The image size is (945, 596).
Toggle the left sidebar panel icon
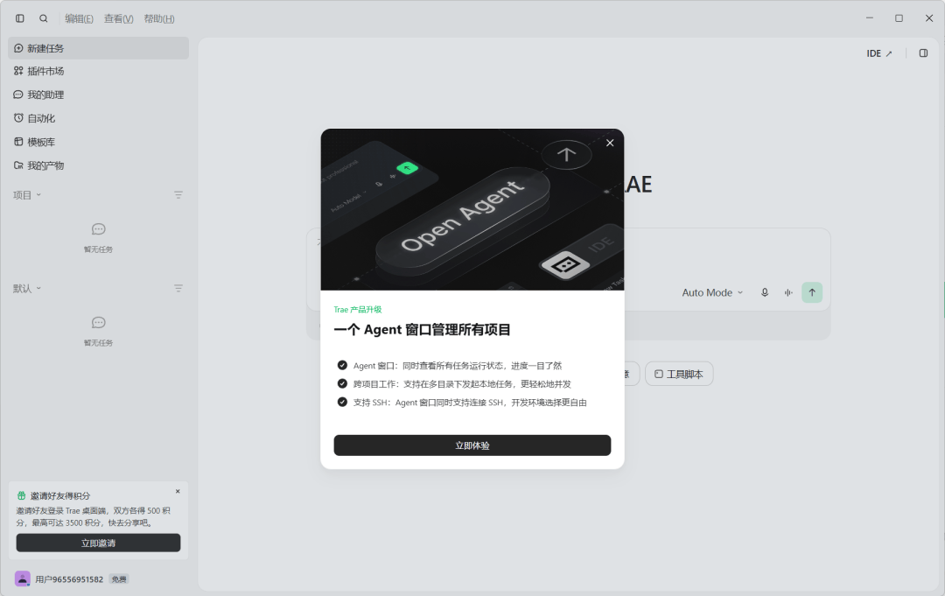[x=20, y=18]
